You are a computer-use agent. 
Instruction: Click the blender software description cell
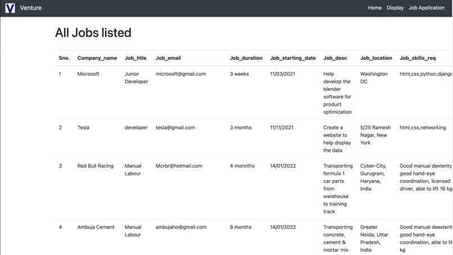click(337, 93)
